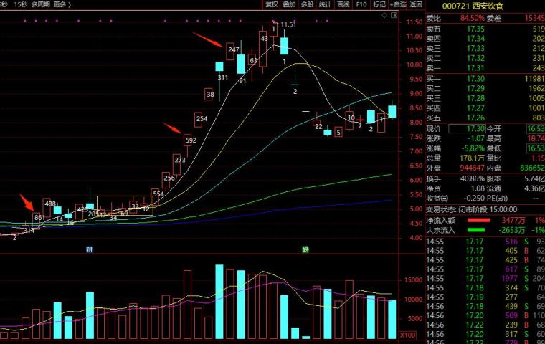The width and height of the screenshot is (545, 344).
Task: Click the 收益(三) -0.250 value
Action: point(473,198)
